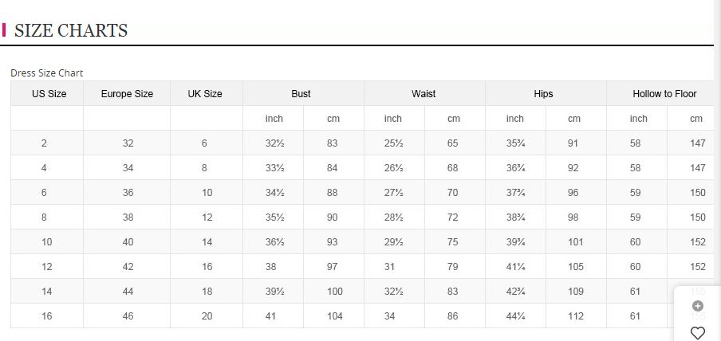Click the plus icon in the floating panel
The height and width of the screenshot is (341, 721).
point(698,306)
